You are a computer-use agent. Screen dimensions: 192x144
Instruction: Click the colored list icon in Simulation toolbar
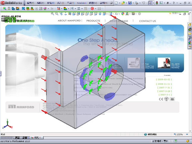click(x=9, y=8)
